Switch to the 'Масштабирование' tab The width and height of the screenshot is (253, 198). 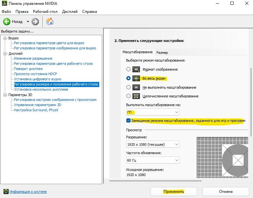(x=137, y=52)
